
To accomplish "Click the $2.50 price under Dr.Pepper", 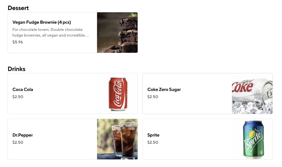I will tap(18, 142).
